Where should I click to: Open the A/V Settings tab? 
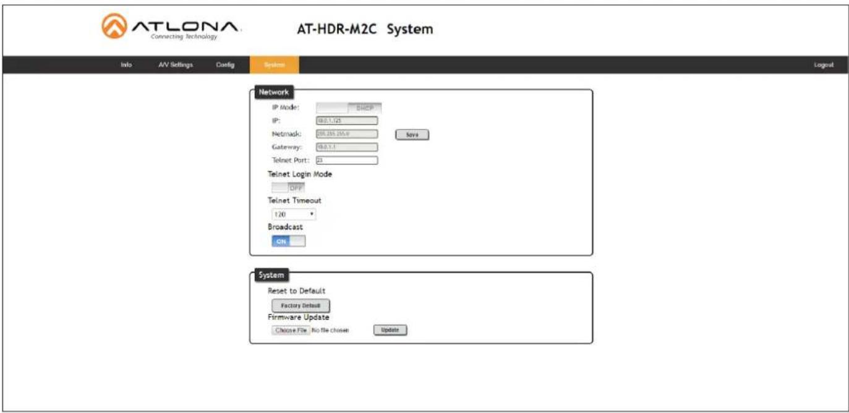[175, 65]
